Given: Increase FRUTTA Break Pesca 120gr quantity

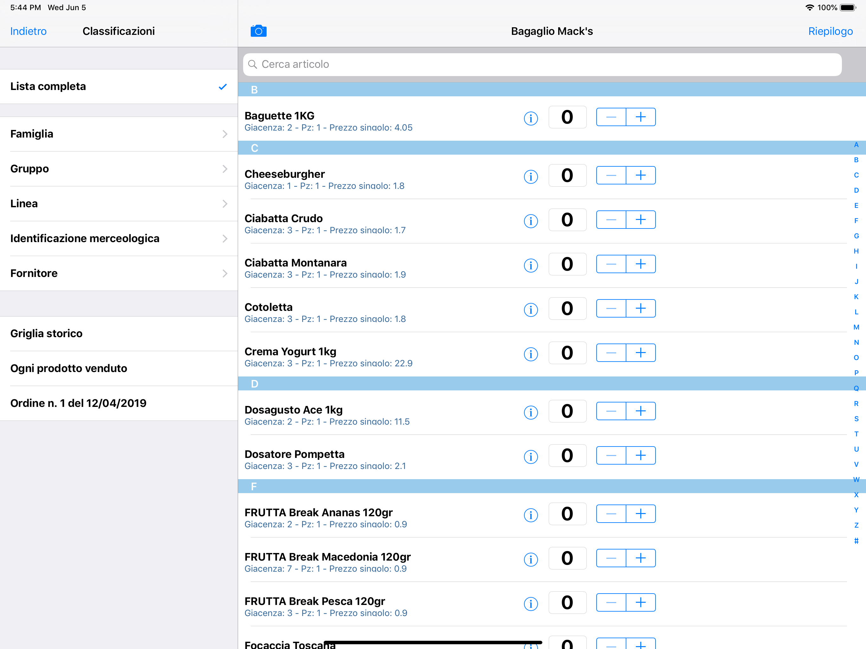Looking at the screenshot, I should point(641,602).
